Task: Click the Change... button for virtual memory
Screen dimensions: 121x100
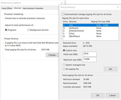Action: tap(52, 55)
